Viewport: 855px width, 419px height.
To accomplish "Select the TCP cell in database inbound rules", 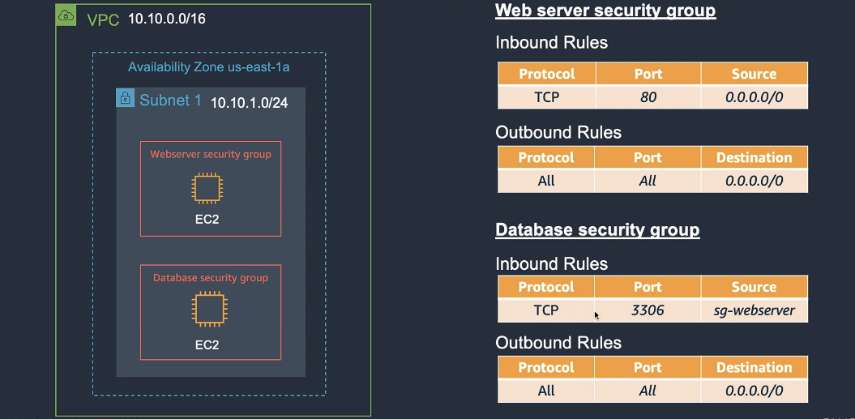I will click(x=546, y=310).
